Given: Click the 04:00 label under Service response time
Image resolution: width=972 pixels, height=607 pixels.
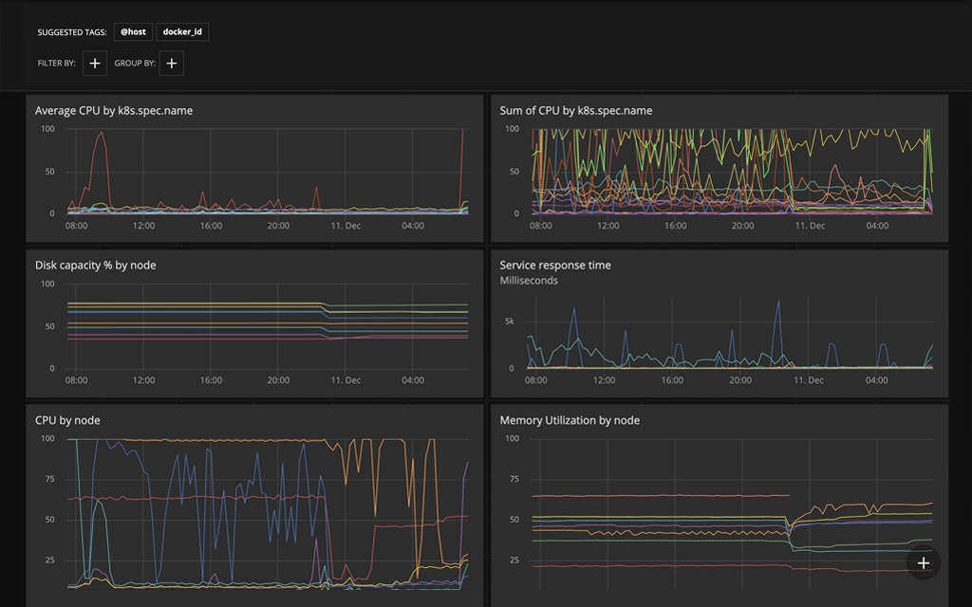Looking at the screenshot, I should (x=876, y=380).
